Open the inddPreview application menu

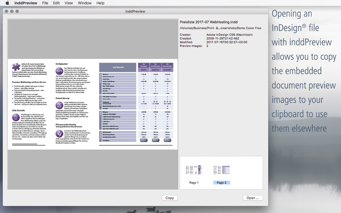click(26, 3)
